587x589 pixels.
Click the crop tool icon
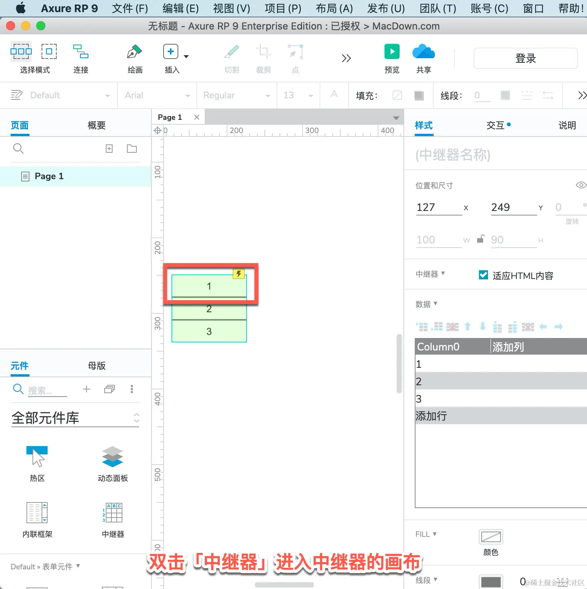click(x=263, y=51)
